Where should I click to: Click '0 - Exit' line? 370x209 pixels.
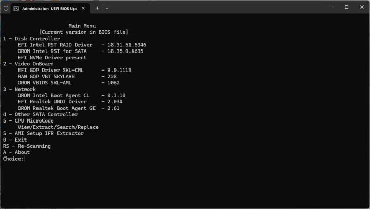(x=15, y=140)
